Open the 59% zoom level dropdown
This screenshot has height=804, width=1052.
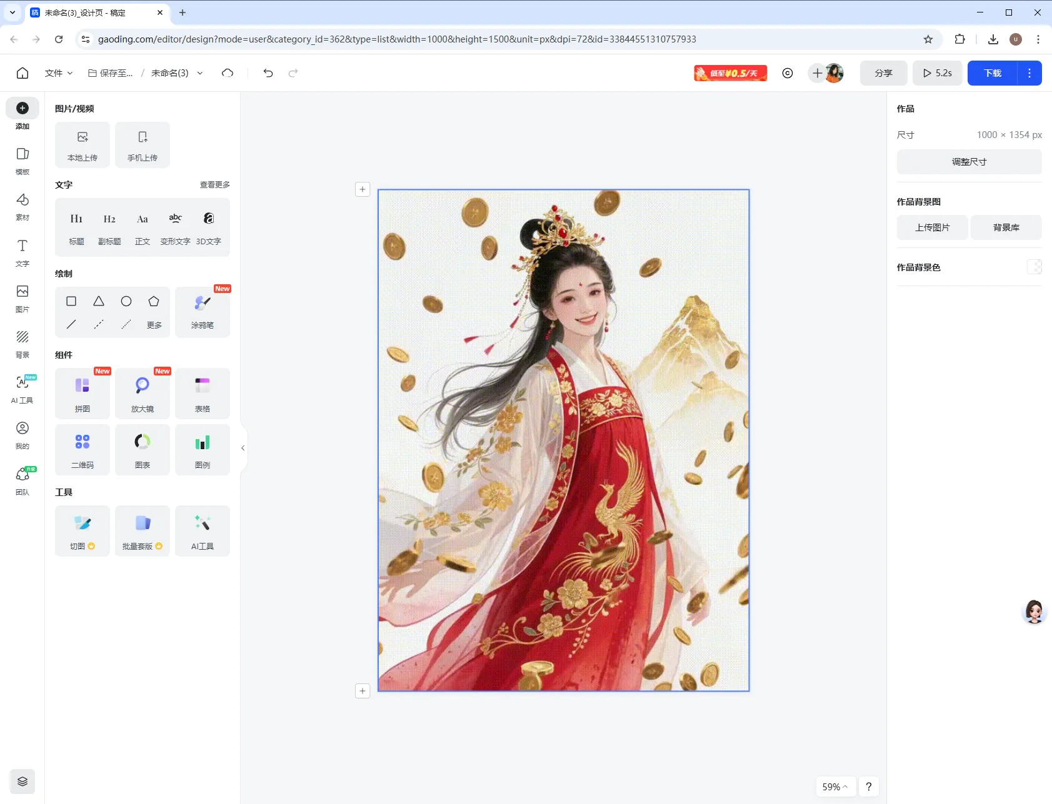(x=834, y=787)
